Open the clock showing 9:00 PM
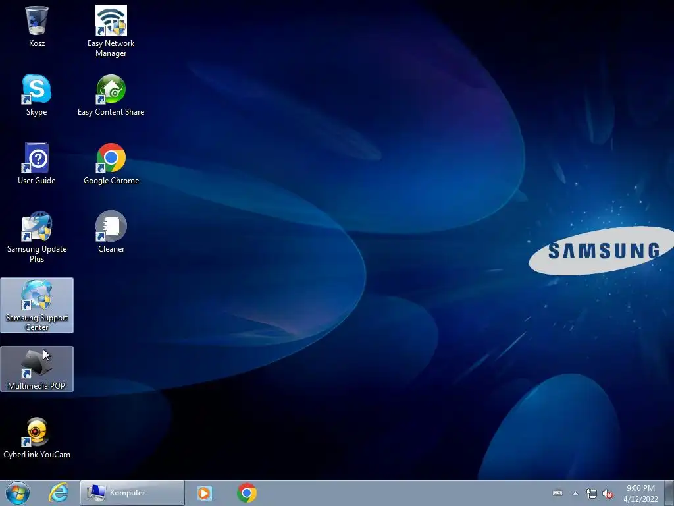Image resolution: width=674 pixels, height=506 pixels. [x=640, y=493]
